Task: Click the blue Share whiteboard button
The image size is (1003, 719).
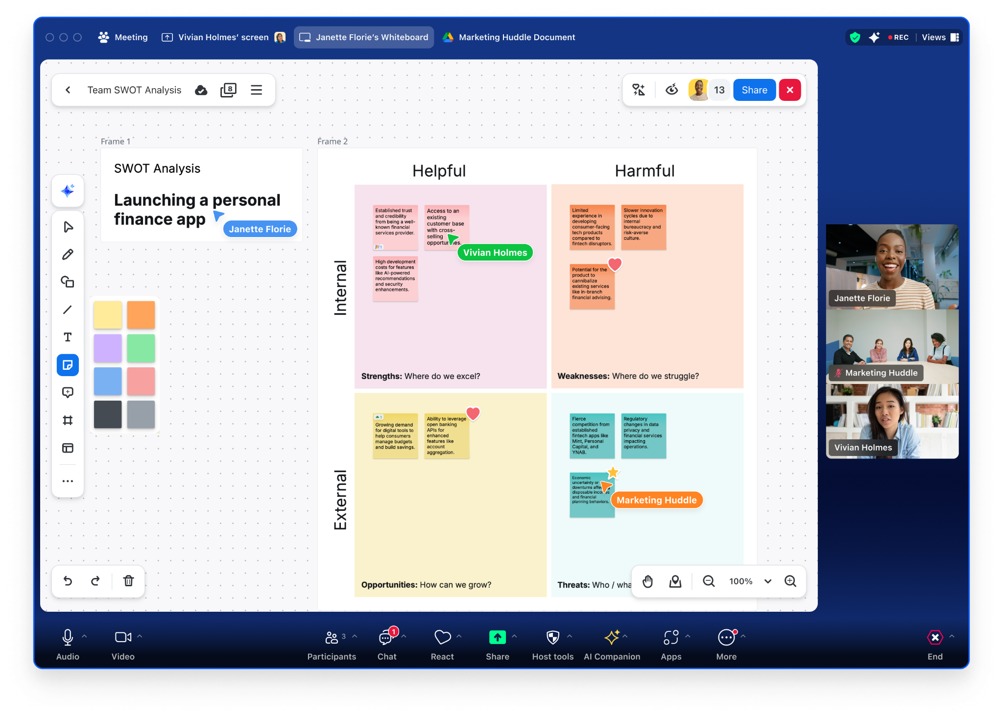Action: (754, 90)
